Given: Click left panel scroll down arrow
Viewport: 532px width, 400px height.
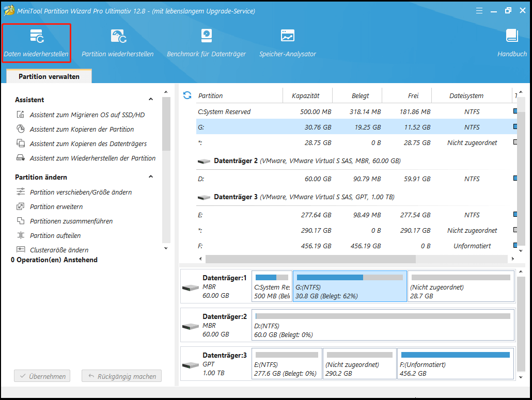Looking at the screenshot, I should tap(166, 248).
